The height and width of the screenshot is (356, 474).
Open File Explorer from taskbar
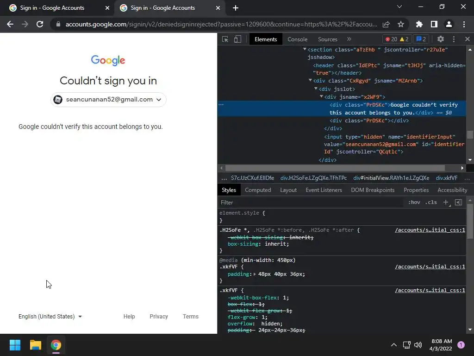pyautogui.click(x=35, y=345)
